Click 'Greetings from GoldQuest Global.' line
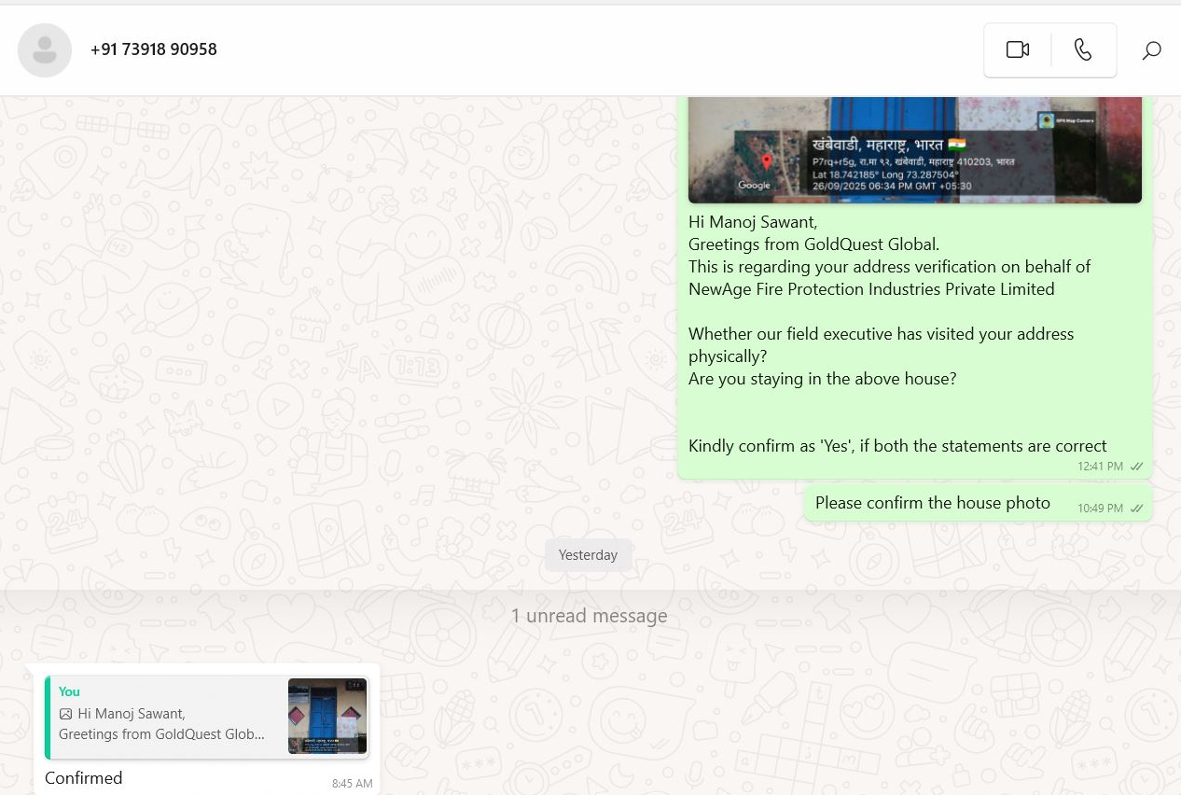This screenshot has height=795, width=1181. pos(813,244)
